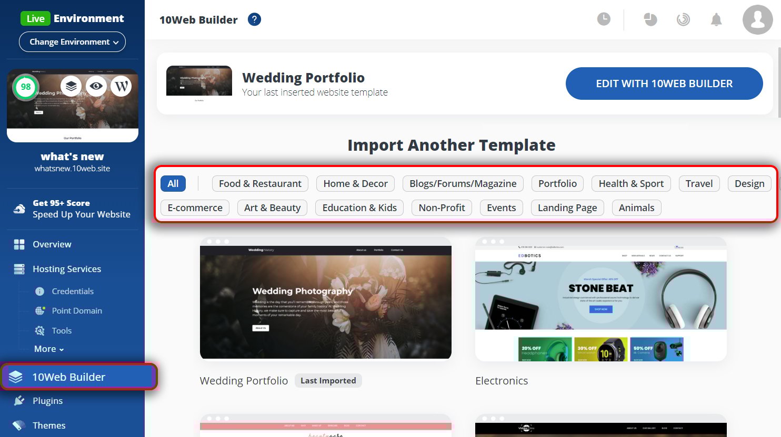Click the Credentials info icon in sidebar

pos(38,291)
